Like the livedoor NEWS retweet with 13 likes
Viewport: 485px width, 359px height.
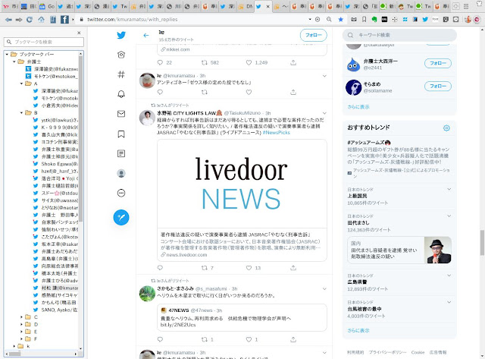click(249, 268)
